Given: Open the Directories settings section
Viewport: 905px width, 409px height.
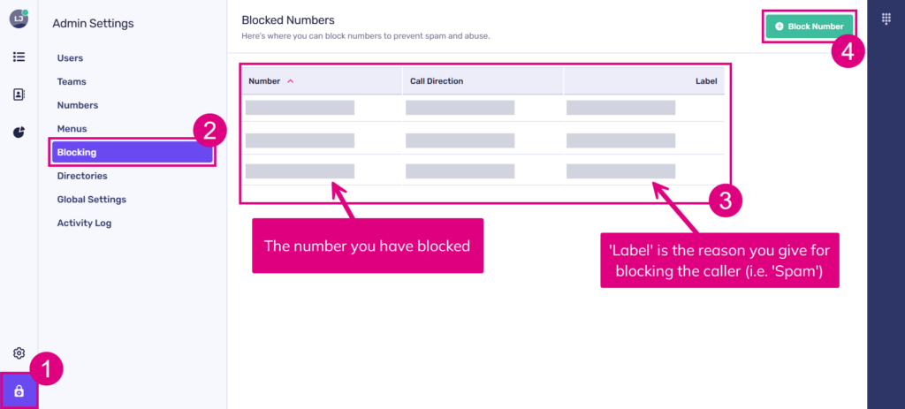Looking at the screenshot, I should (82, 176).
